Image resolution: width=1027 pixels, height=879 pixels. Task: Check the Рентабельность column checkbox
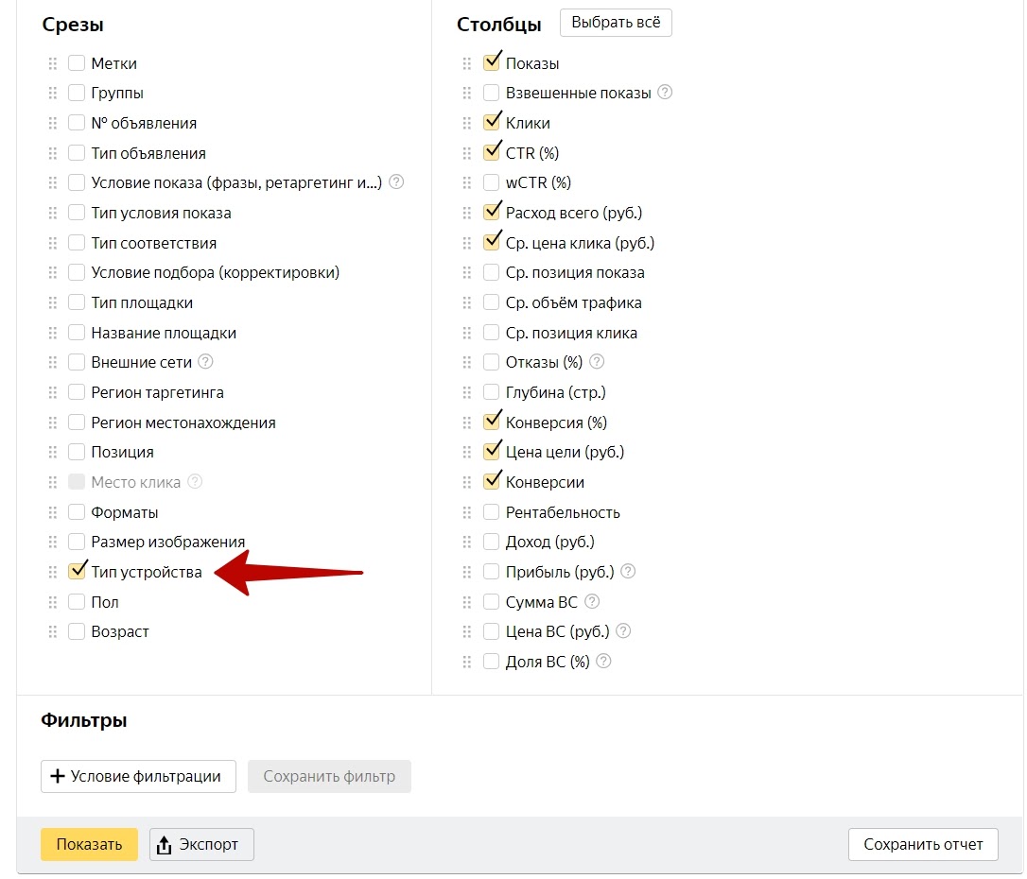(x=491, y=512)
